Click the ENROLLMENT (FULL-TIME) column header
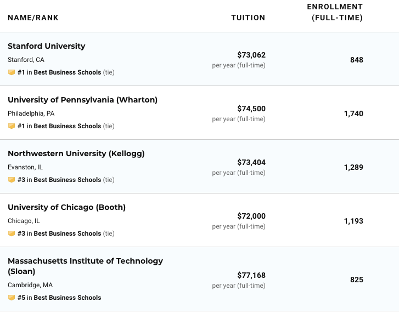Viewport: 399px width, 319px height. pos(337,12)
